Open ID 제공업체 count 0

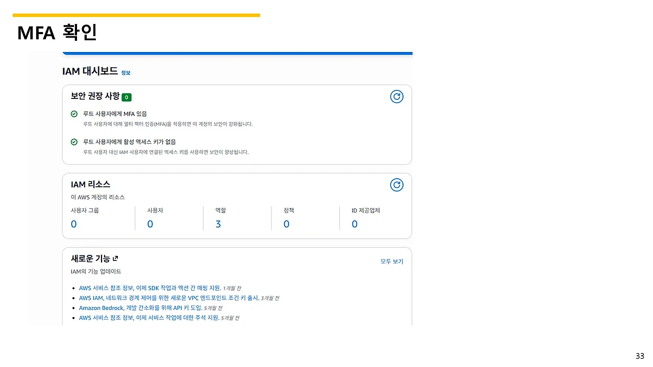click(x=355, y=224)
